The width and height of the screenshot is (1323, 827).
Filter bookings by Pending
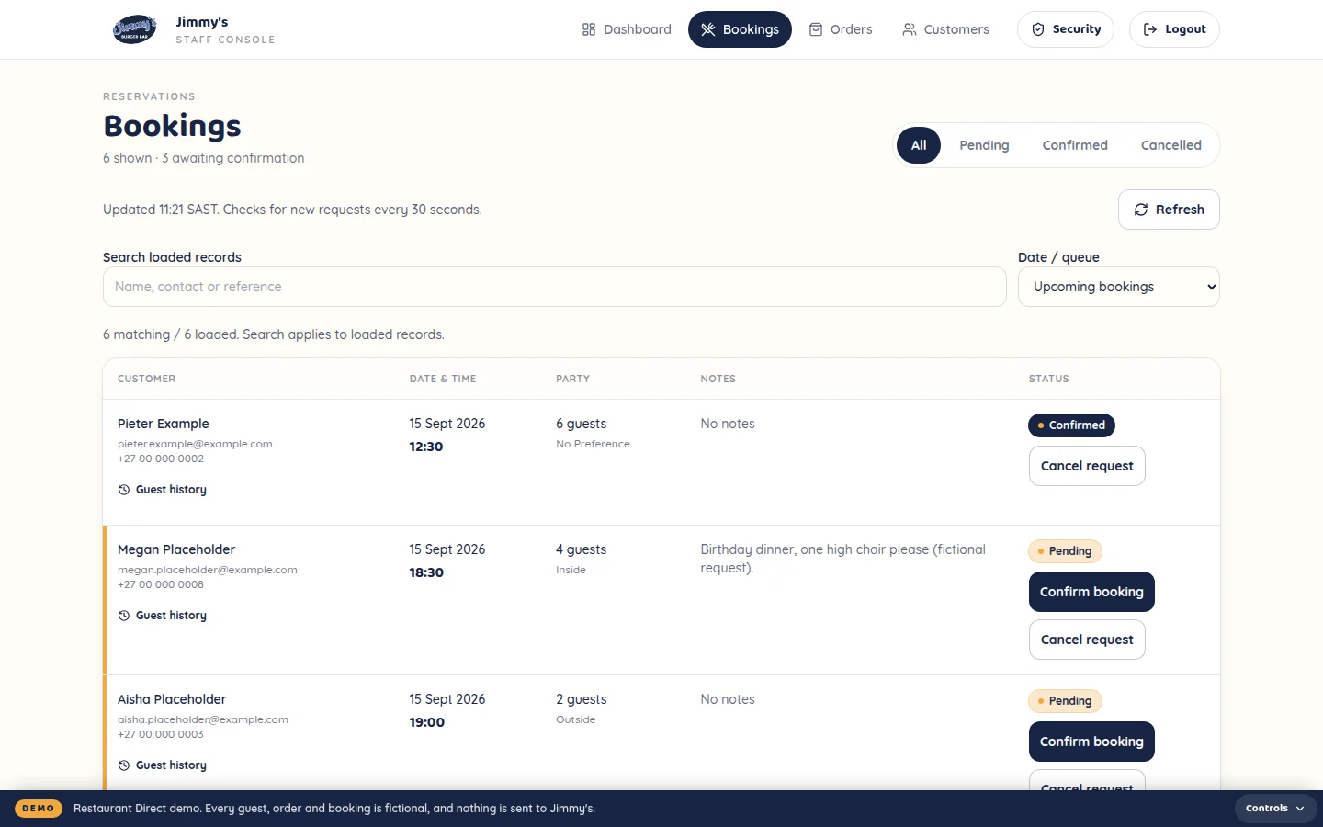[984, 145]
